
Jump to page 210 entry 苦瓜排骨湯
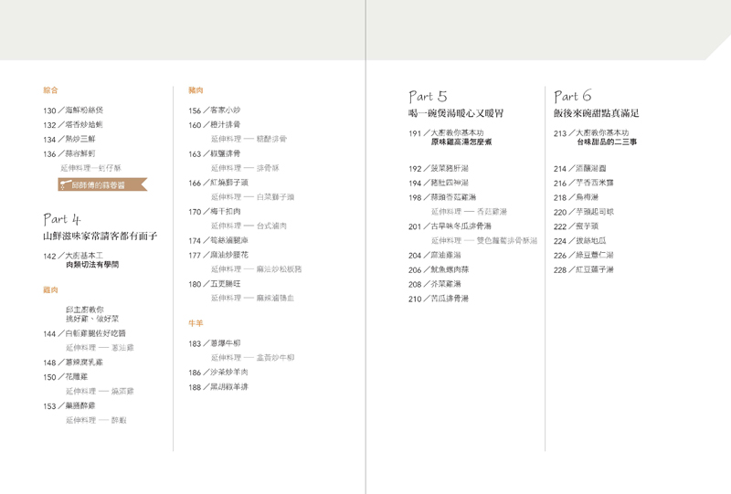pyautogui.click(x=437, y=299)
